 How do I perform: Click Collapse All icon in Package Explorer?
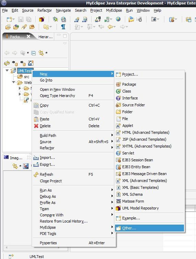coord(33,53)
